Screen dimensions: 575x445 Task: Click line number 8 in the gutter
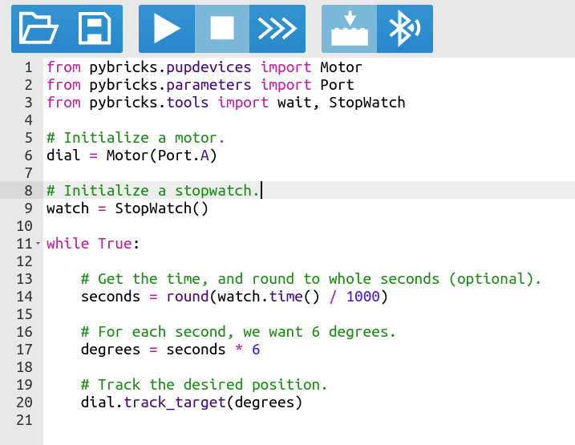point(28,191)
